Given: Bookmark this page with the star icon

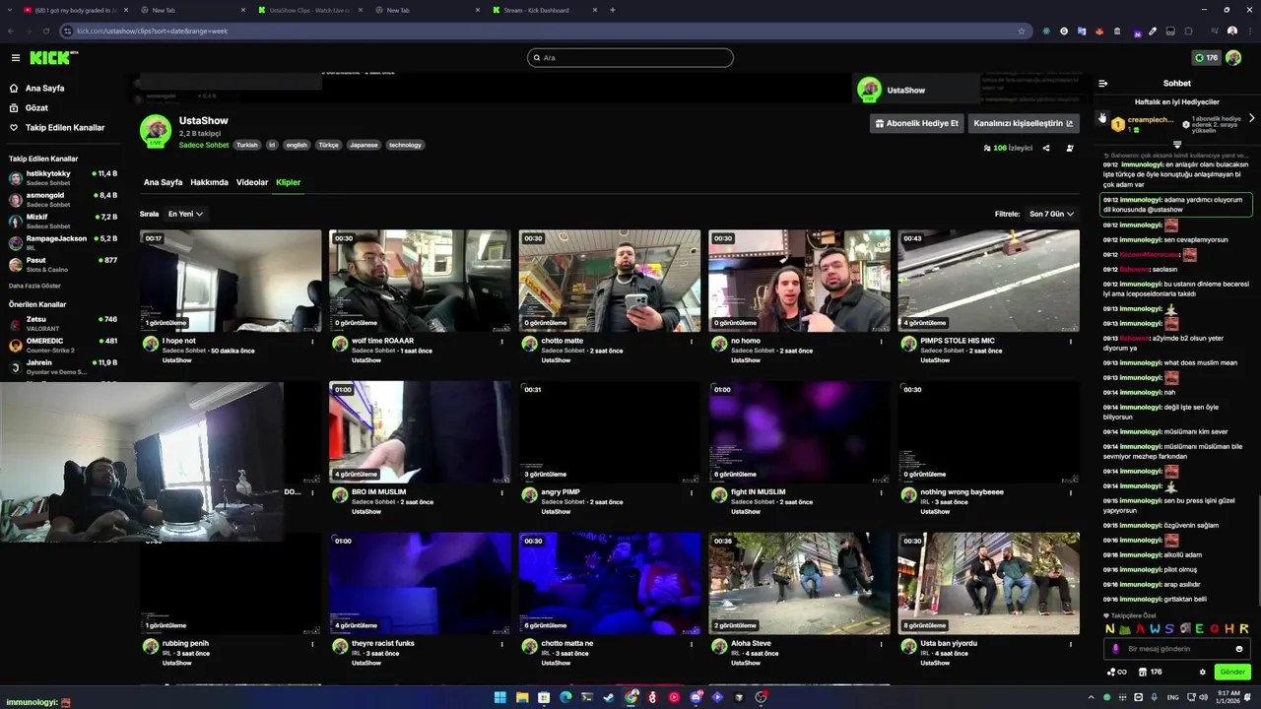Looking at the screenshot, I should 1022,31.
